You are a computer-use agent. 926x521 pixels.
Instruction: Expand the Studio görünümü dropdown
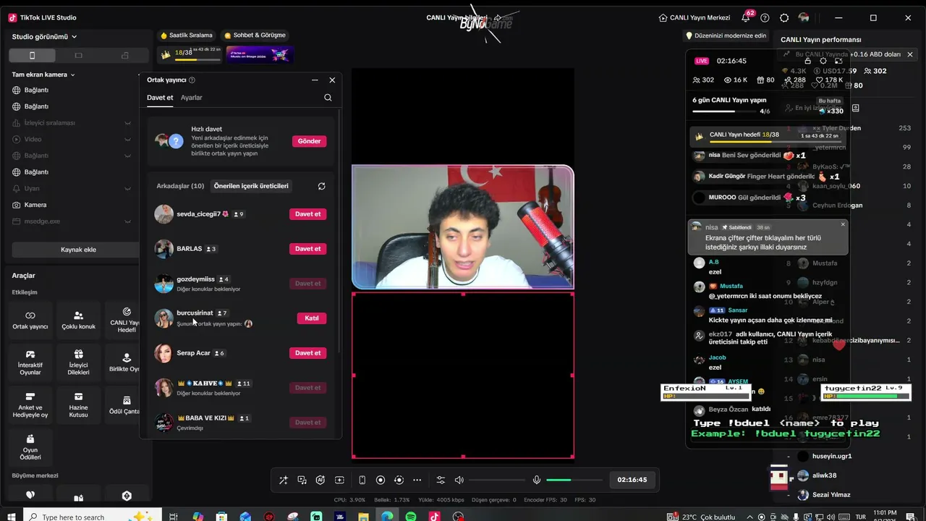(44, 36)
